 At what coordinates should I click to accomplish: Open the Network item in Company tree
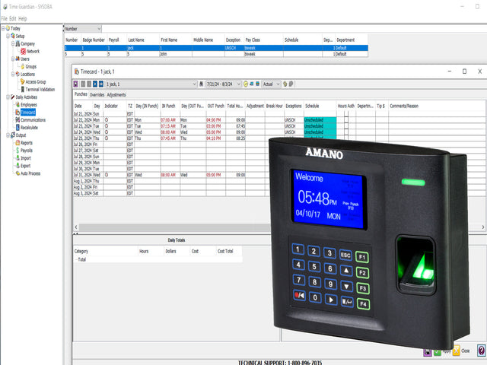(x=33, y=51)
